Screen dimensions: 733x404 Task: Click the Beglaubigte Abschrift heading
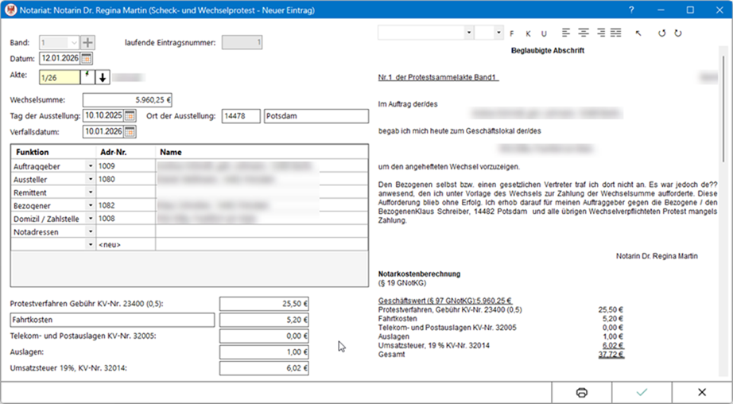coord(548,51)
